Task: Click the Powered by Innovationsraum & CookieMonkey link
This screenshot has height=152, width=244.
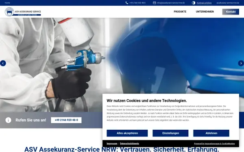Action: point(214,143)
